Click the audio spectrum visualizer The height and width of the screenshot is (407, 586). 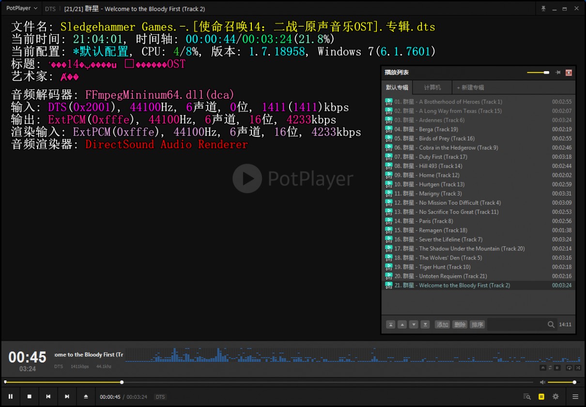pyautogui.click(x=353, y=355)
